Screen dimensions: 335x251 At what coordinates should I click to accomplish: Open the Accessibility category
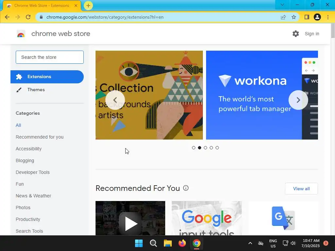coord(29,149)
